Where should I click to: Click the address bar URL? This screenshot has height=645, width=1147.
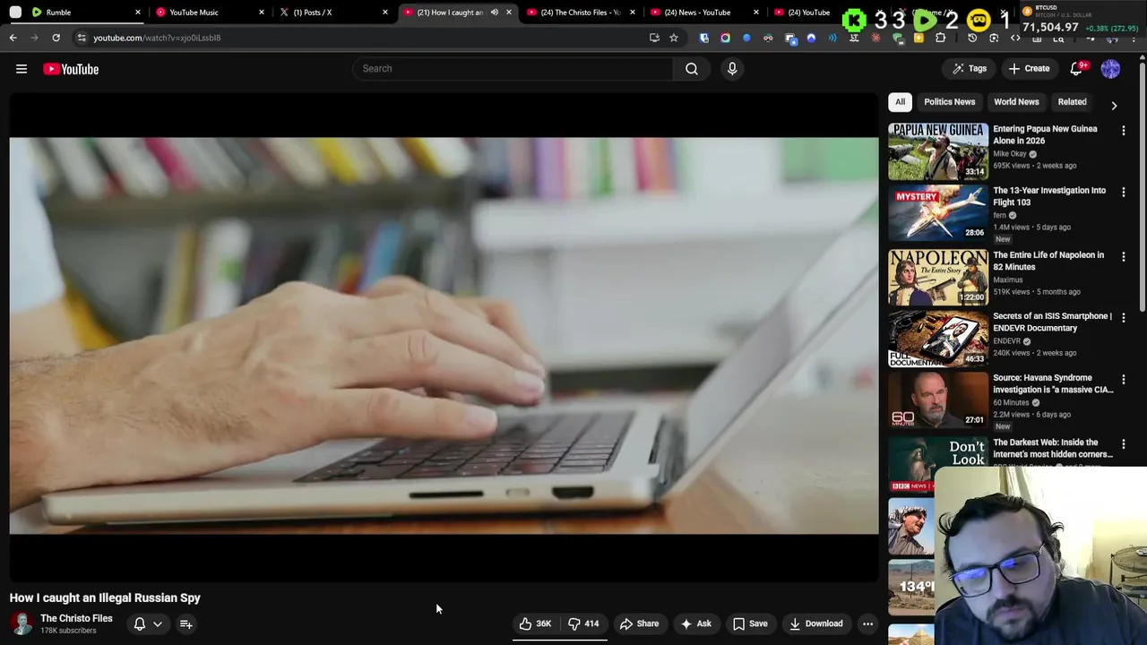pos(157,38)
